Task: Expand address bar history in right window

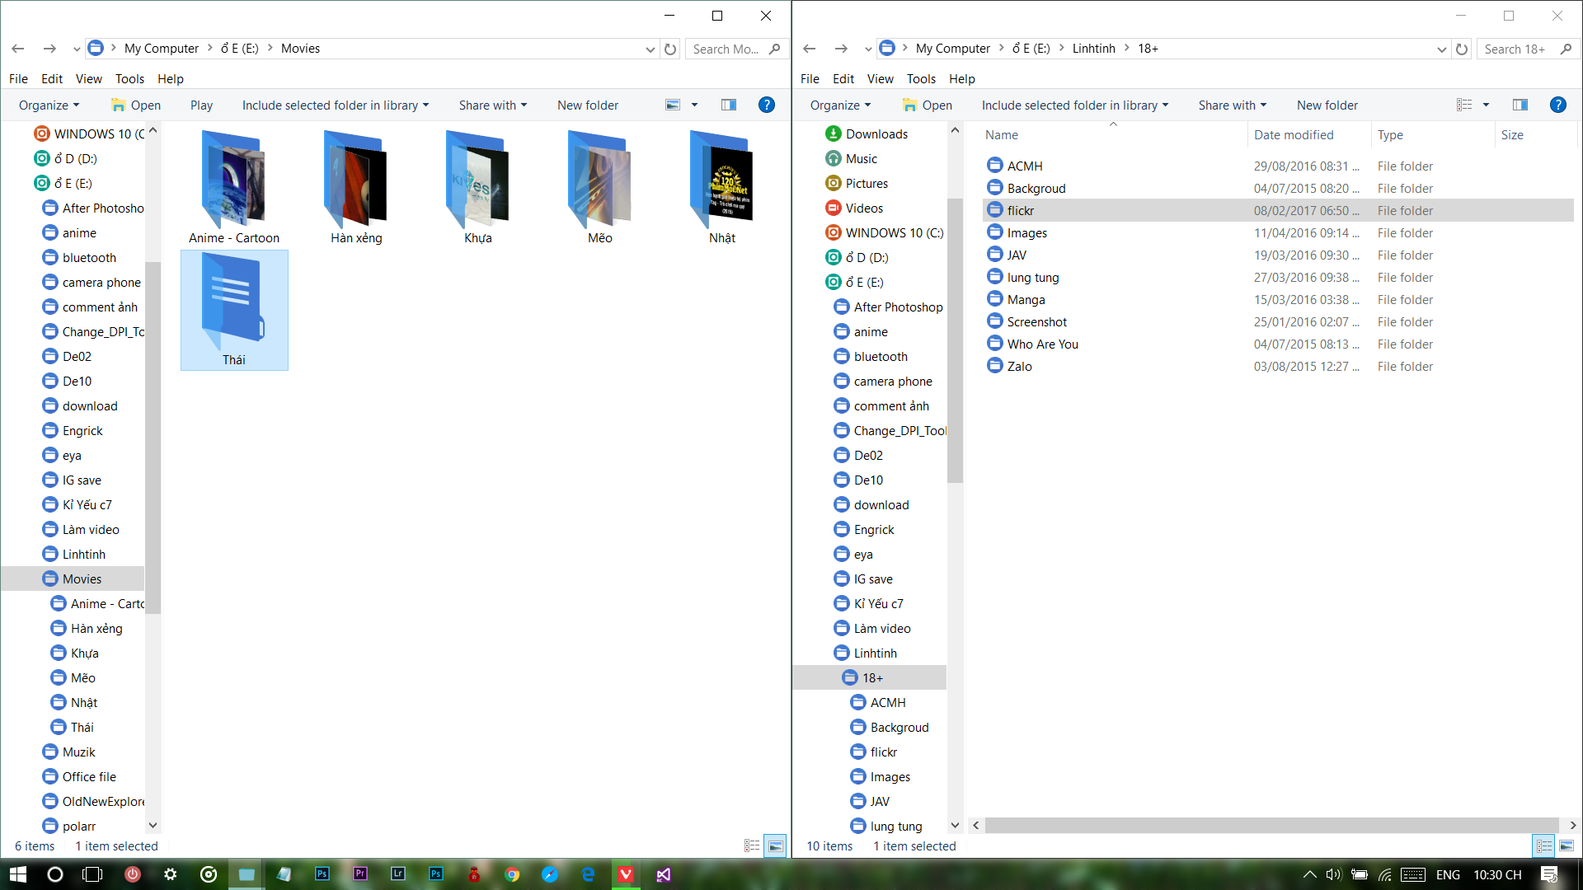Action: (x=1441, y=49)
